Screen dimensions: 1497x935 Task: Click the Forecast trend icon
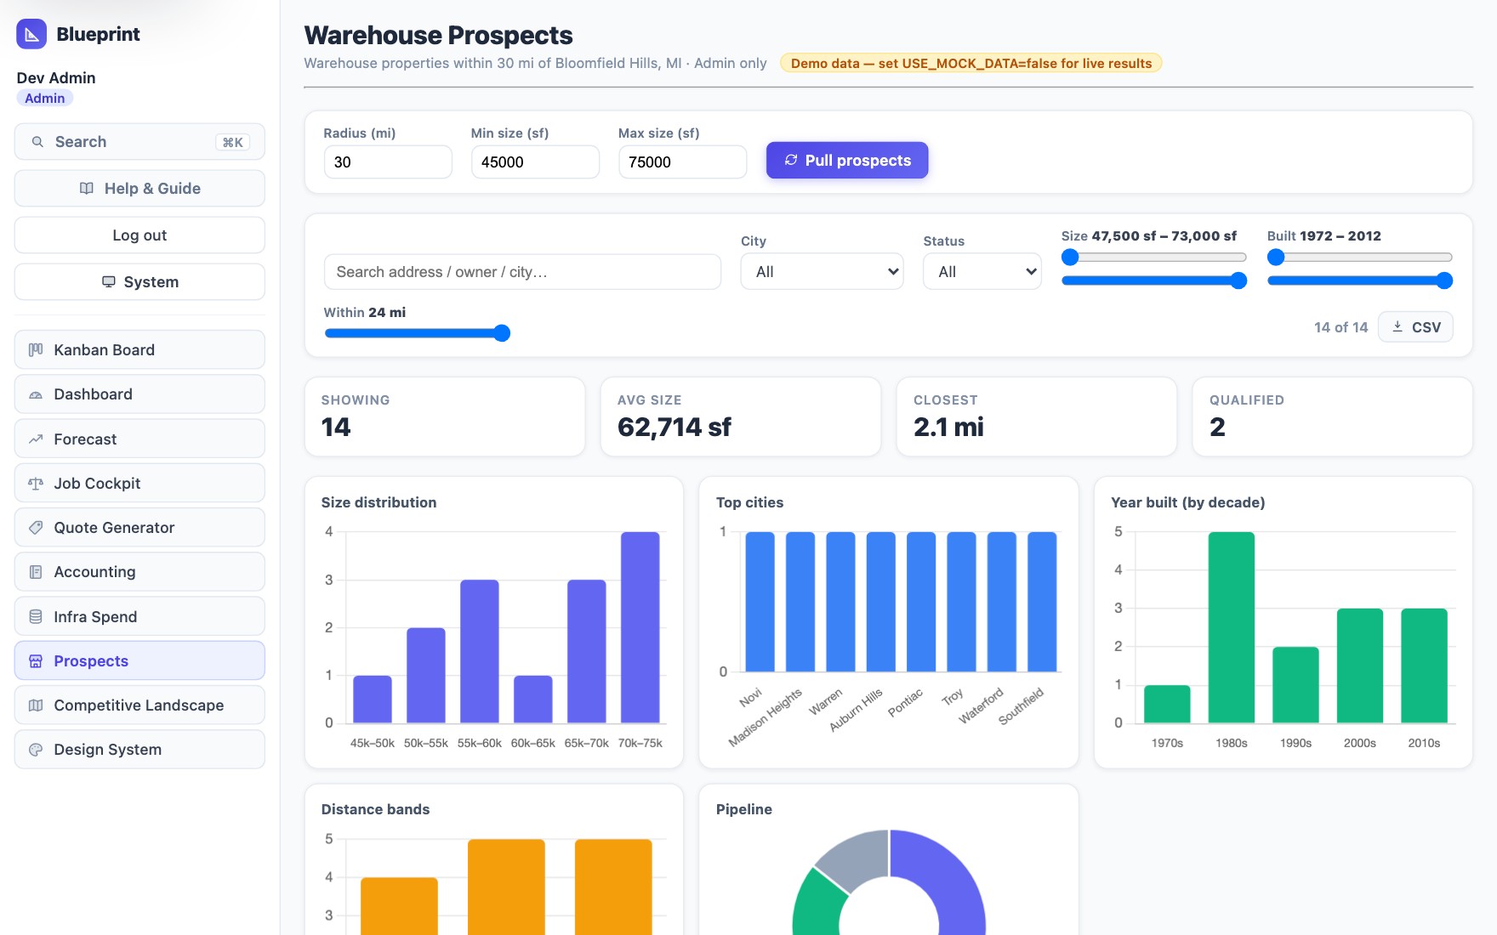pos(36,439)
